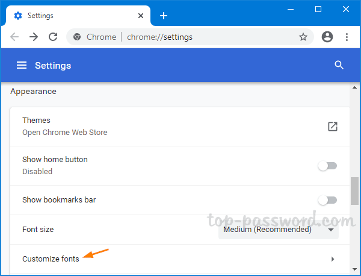The image size is (361, 276).
Task: Click the Settings tab gear icon
Action: coord(18,16)
